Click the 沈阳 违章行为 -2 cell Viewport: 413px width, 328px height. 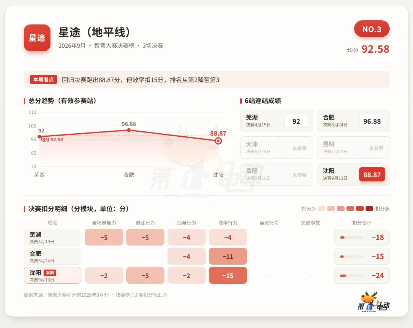coord(187,275)
